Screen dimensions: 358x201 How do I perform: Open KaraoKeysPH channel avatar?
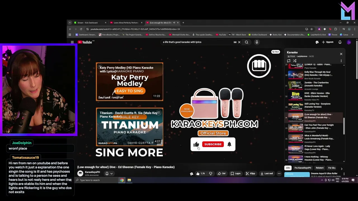coord(80,173)
